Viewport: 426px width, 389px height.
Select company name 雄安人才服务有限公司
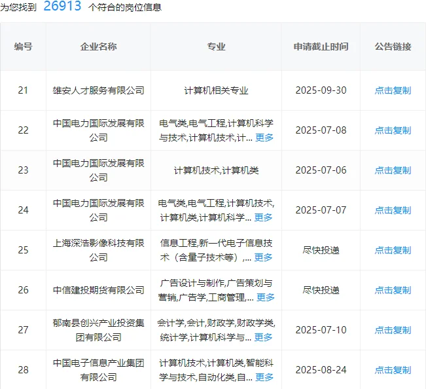(98, 90)
